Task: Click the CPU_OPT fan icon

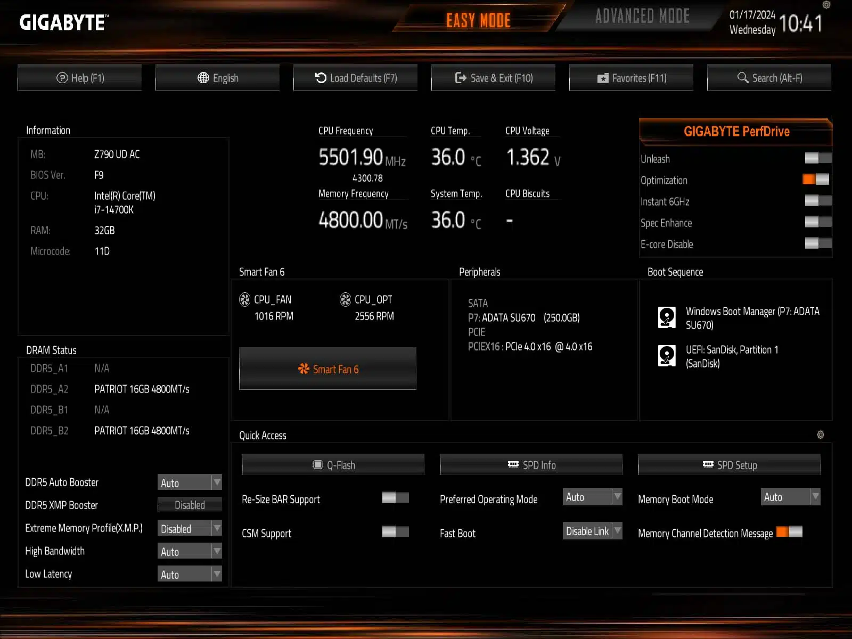Action: click(346, 299)
